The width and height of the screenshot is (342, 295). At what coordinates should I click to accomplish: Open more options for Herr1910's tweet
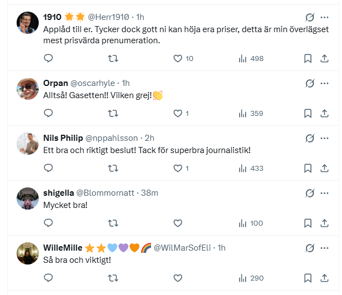coord(325,18)
